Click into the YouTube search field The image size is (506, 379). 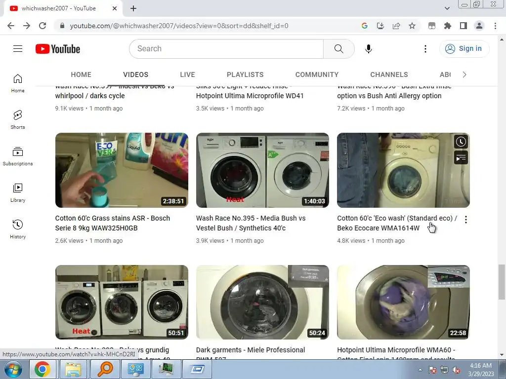coord(226,49)
